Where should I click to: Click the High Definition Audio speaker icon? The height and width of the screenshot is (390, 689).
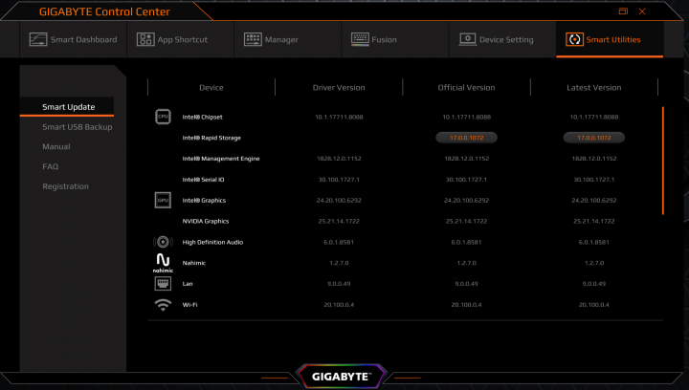163,242
